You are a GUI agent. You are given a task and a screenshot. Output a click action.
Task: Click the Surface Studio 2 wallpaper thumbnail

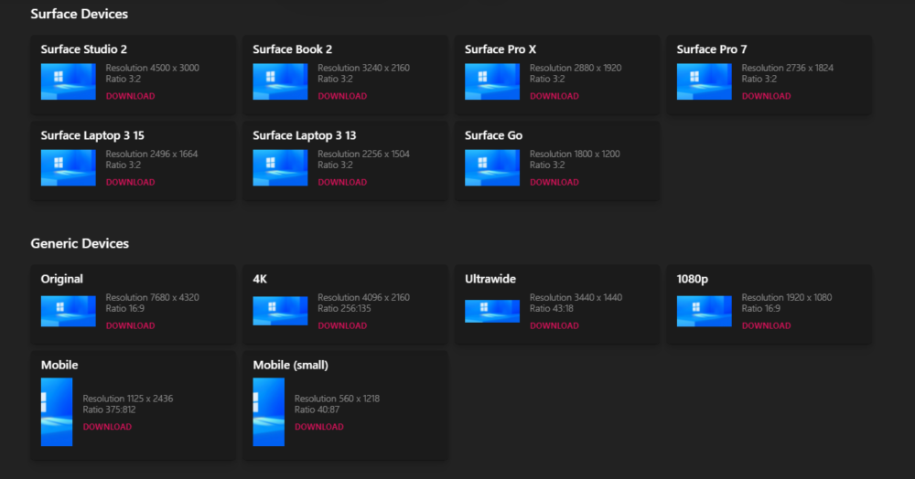[69, 81]
